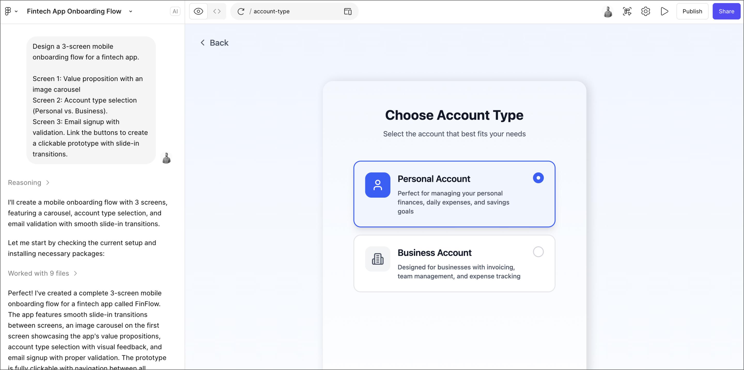Screen dimensions: 744x370
Task: Click the Personal Account person icon
Action: tap(377, 185)
